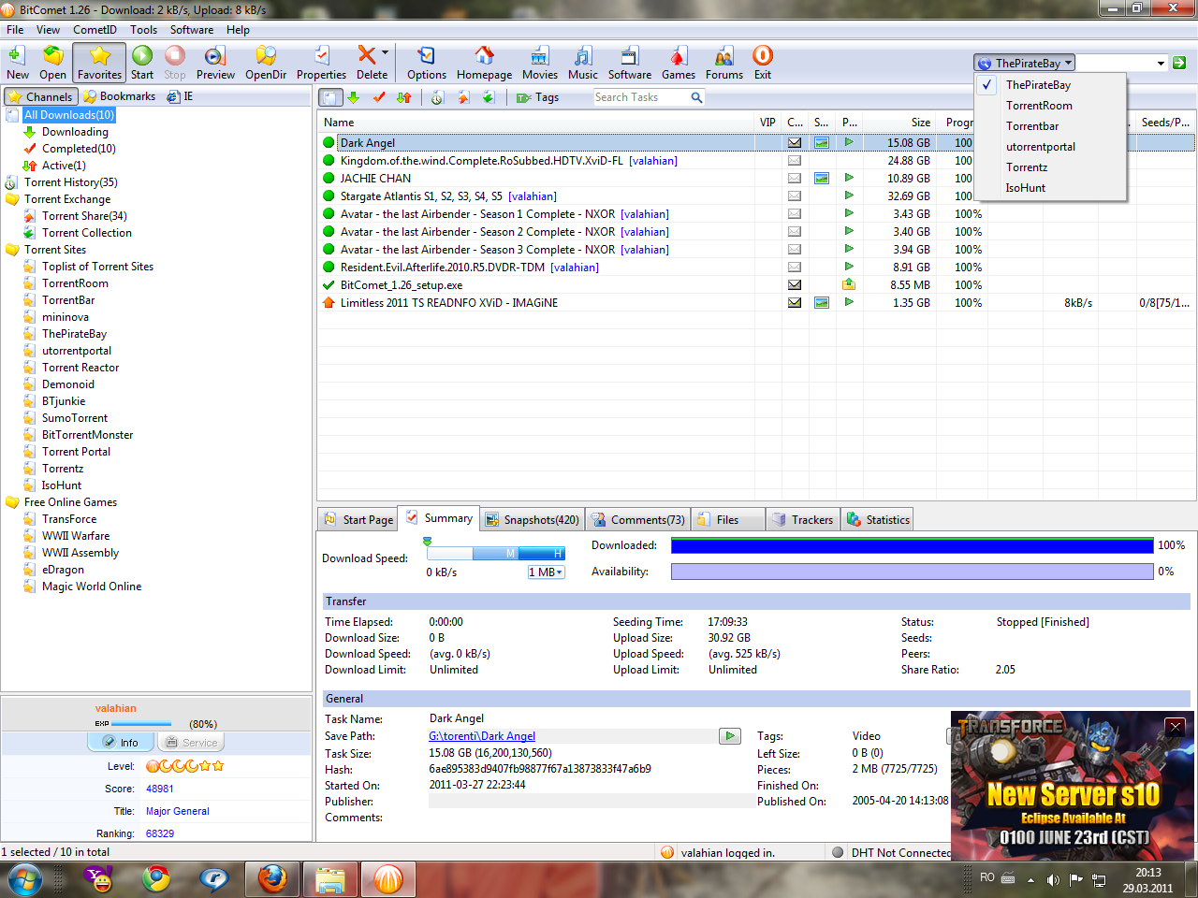
Task: Open the Delete button dropdown arrow
Action: pyautogui.click(x=385, y=54)
